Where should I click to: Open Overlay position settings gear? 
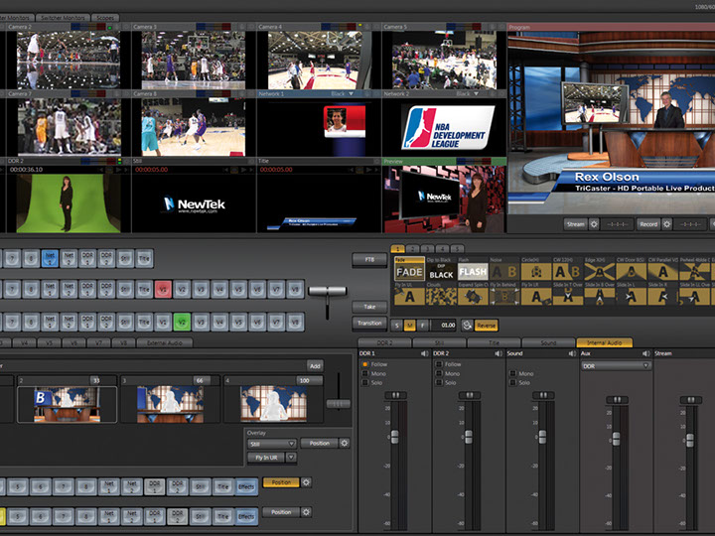[x=345, y=443]
